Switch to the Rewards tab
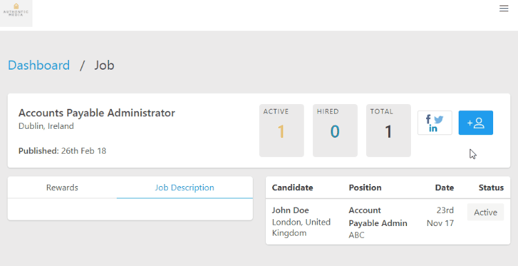This screenshot has height=266, width=518. pos(62,187)
